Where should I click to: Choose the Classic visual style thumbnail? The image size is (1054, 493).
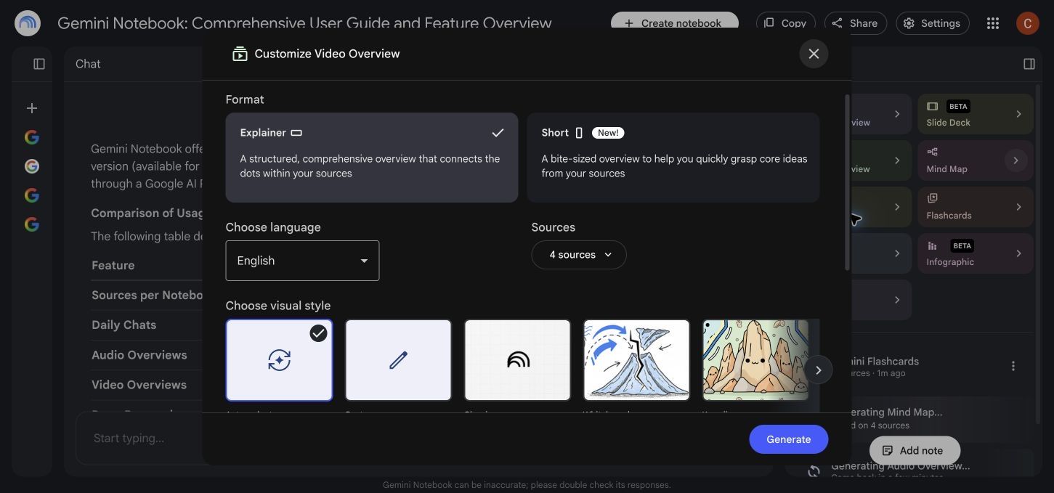point(517,360)
